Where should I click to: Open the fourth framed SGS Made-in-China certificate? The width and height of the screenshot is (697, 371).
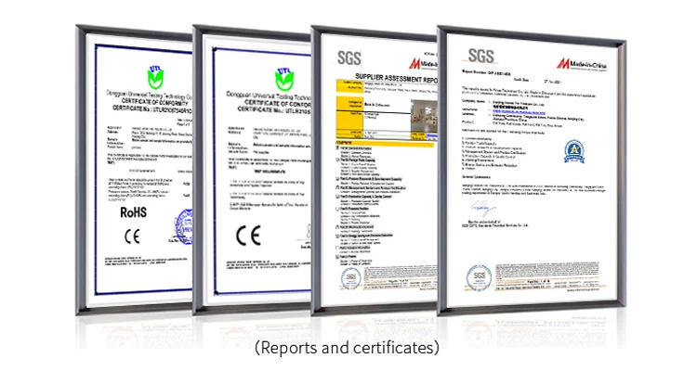(x=532, y=171)
